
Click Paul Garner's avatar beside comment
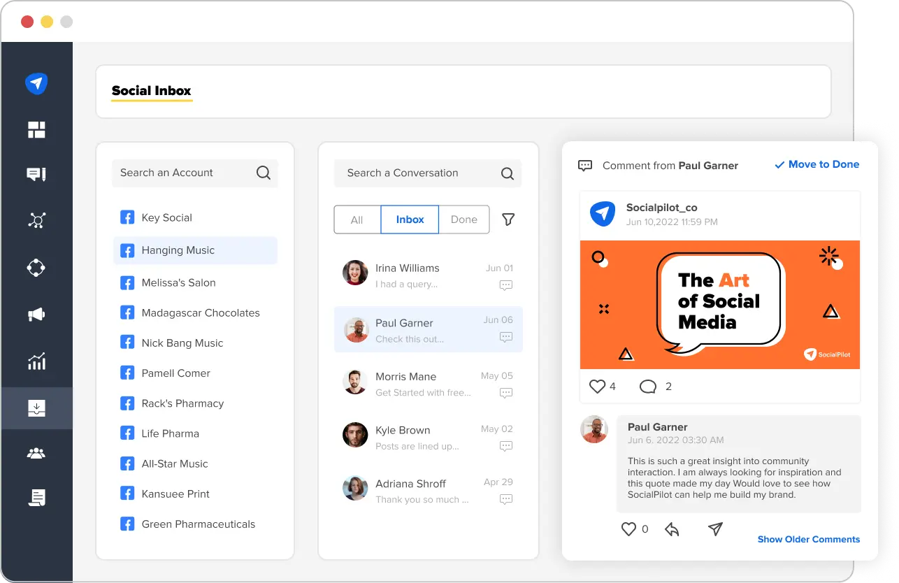594,429
